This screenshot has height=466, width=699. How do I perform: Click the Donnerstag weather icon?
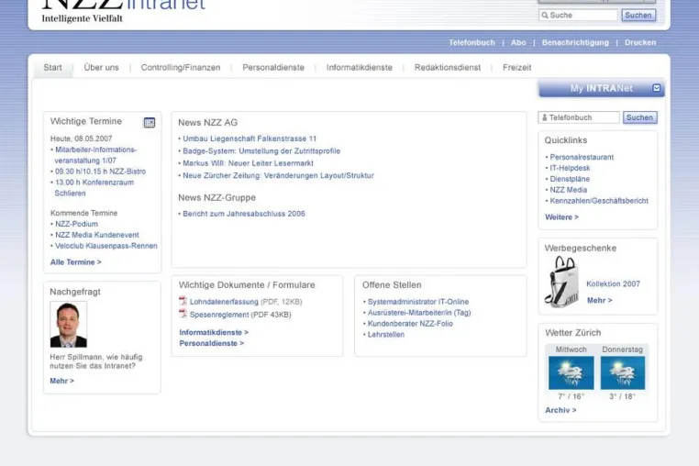(623, 372)
